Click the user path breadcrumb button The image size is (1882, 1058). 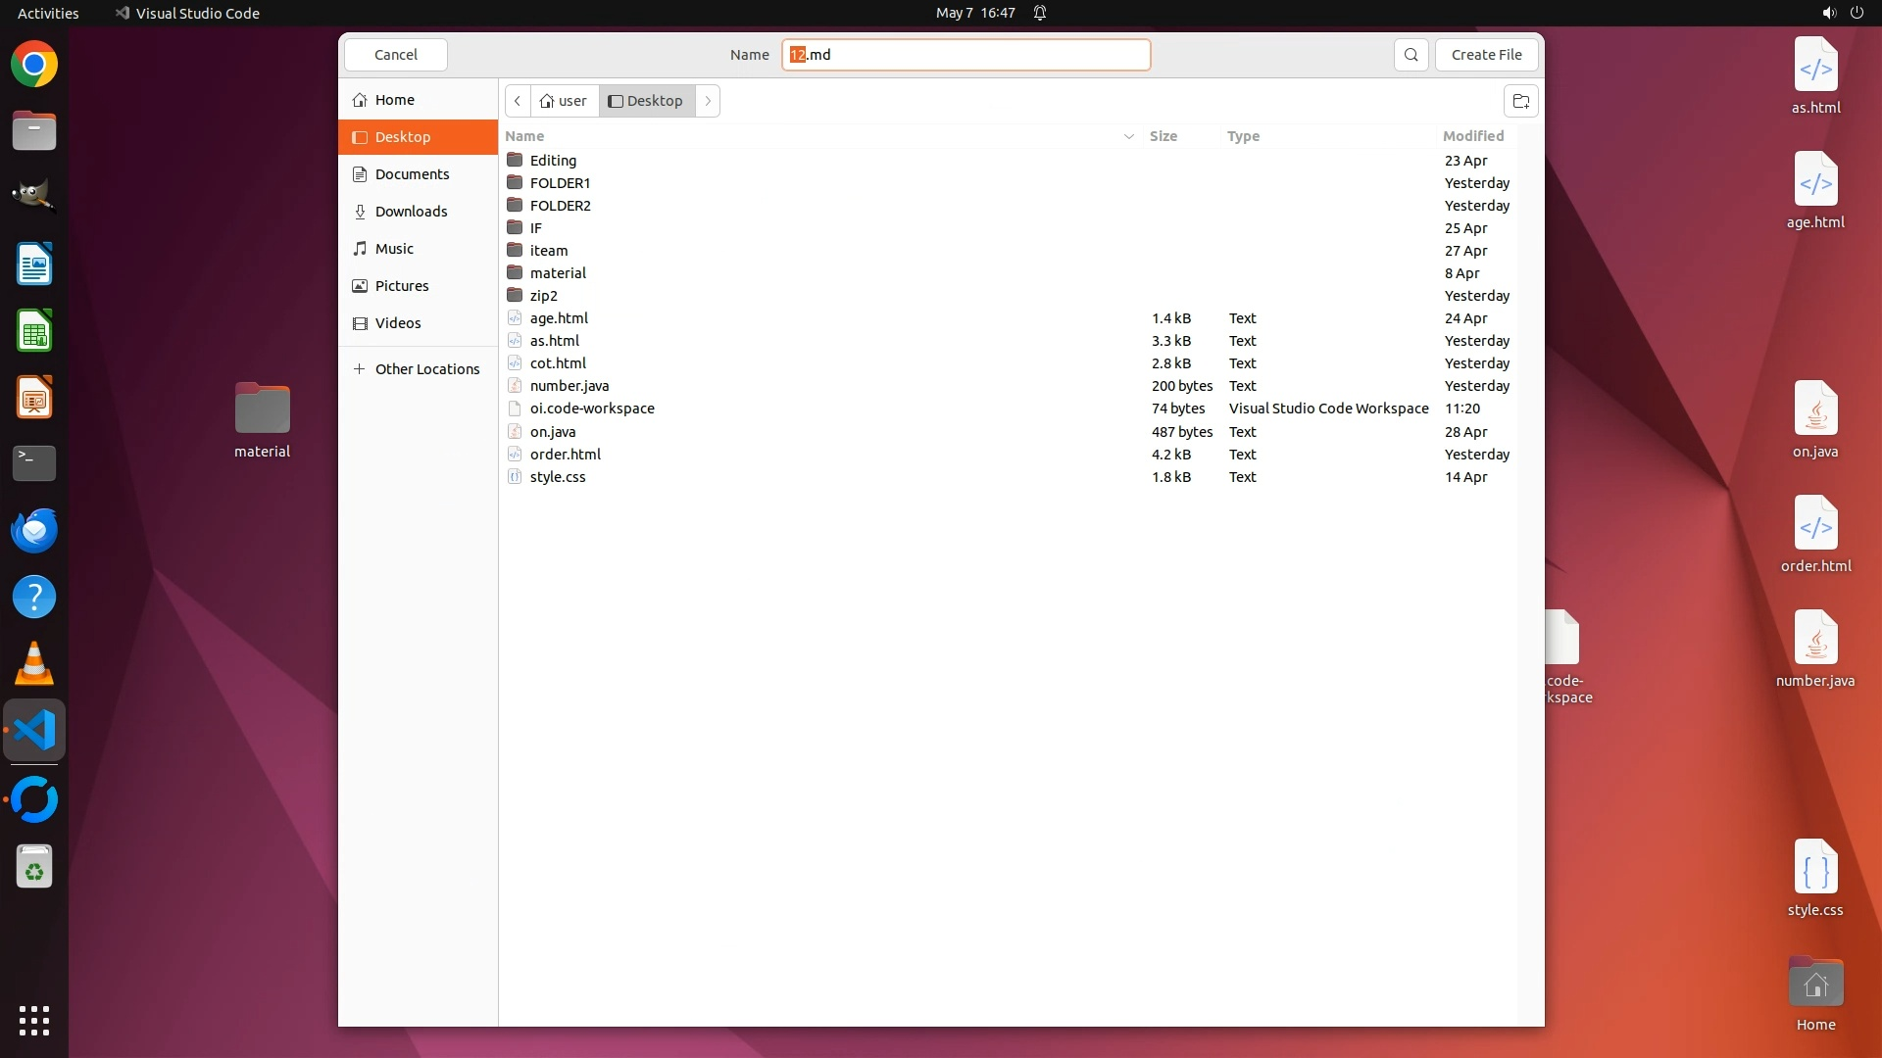[x=564, y=101]
